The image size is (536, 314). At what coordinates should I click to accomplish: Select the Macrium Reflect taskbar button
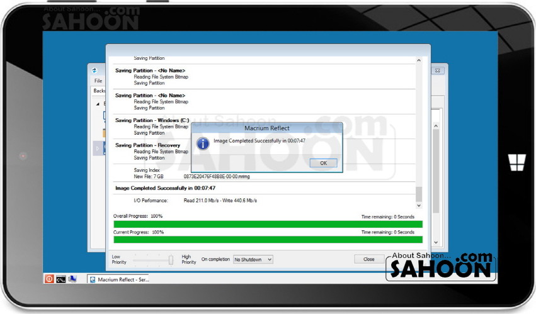118,279
